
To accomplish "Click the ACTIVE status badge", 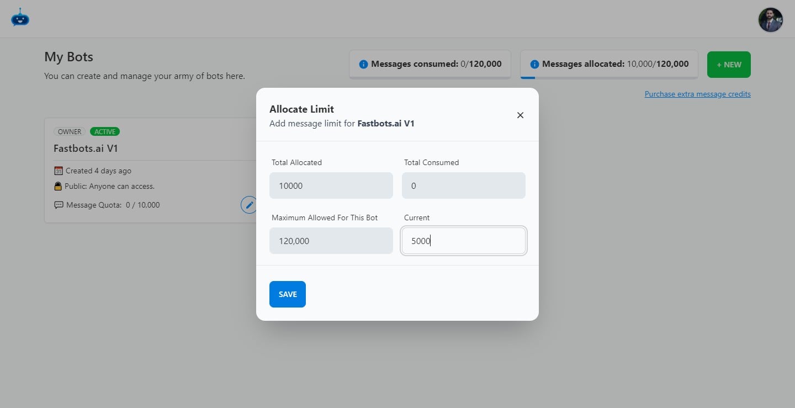I will click(105, 132).
